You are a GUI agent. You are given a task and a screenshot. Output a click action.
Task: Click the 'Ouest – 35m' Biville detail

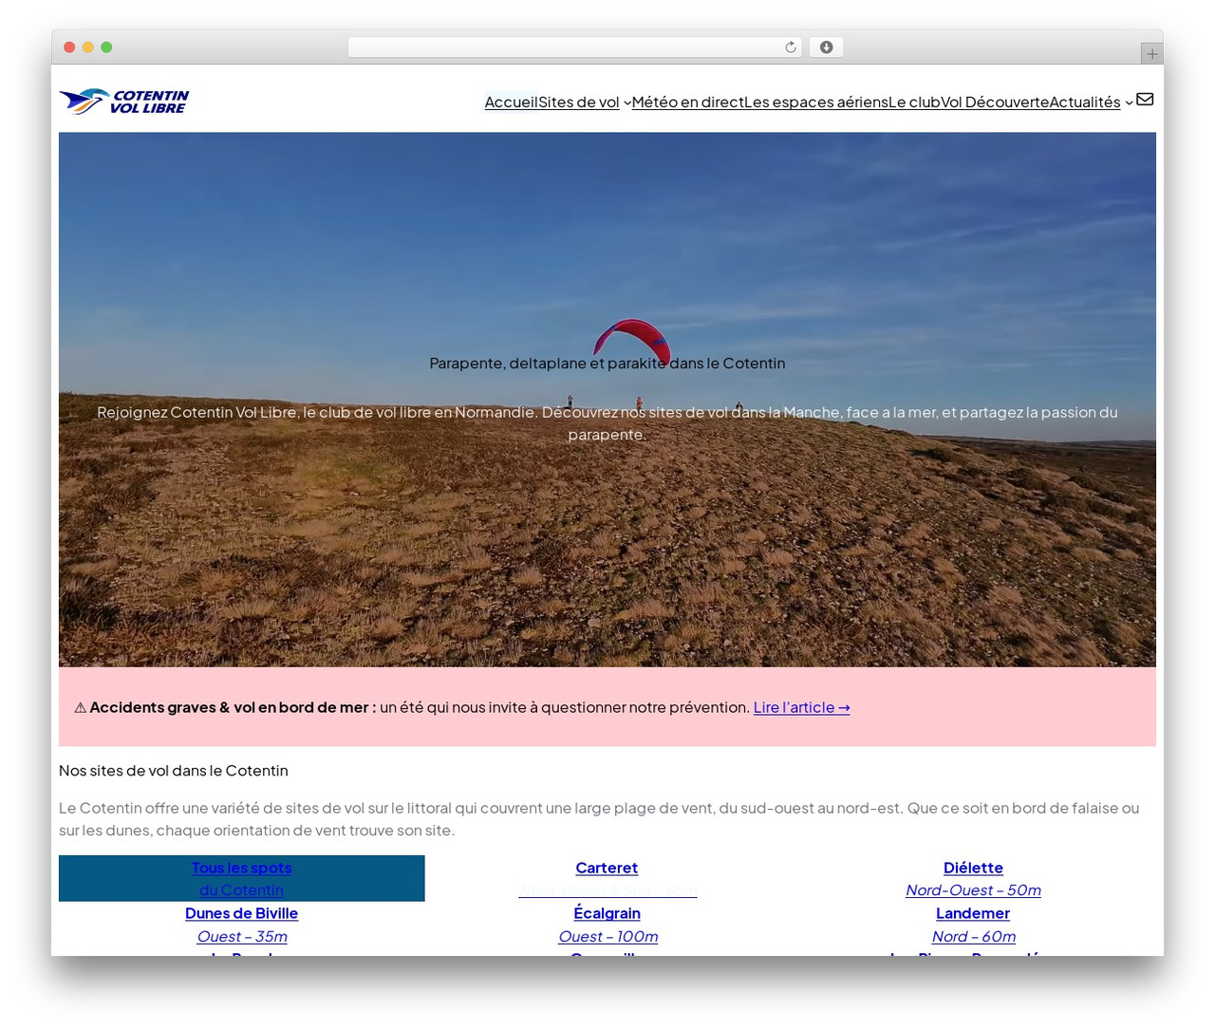click(x=241, y=936)
